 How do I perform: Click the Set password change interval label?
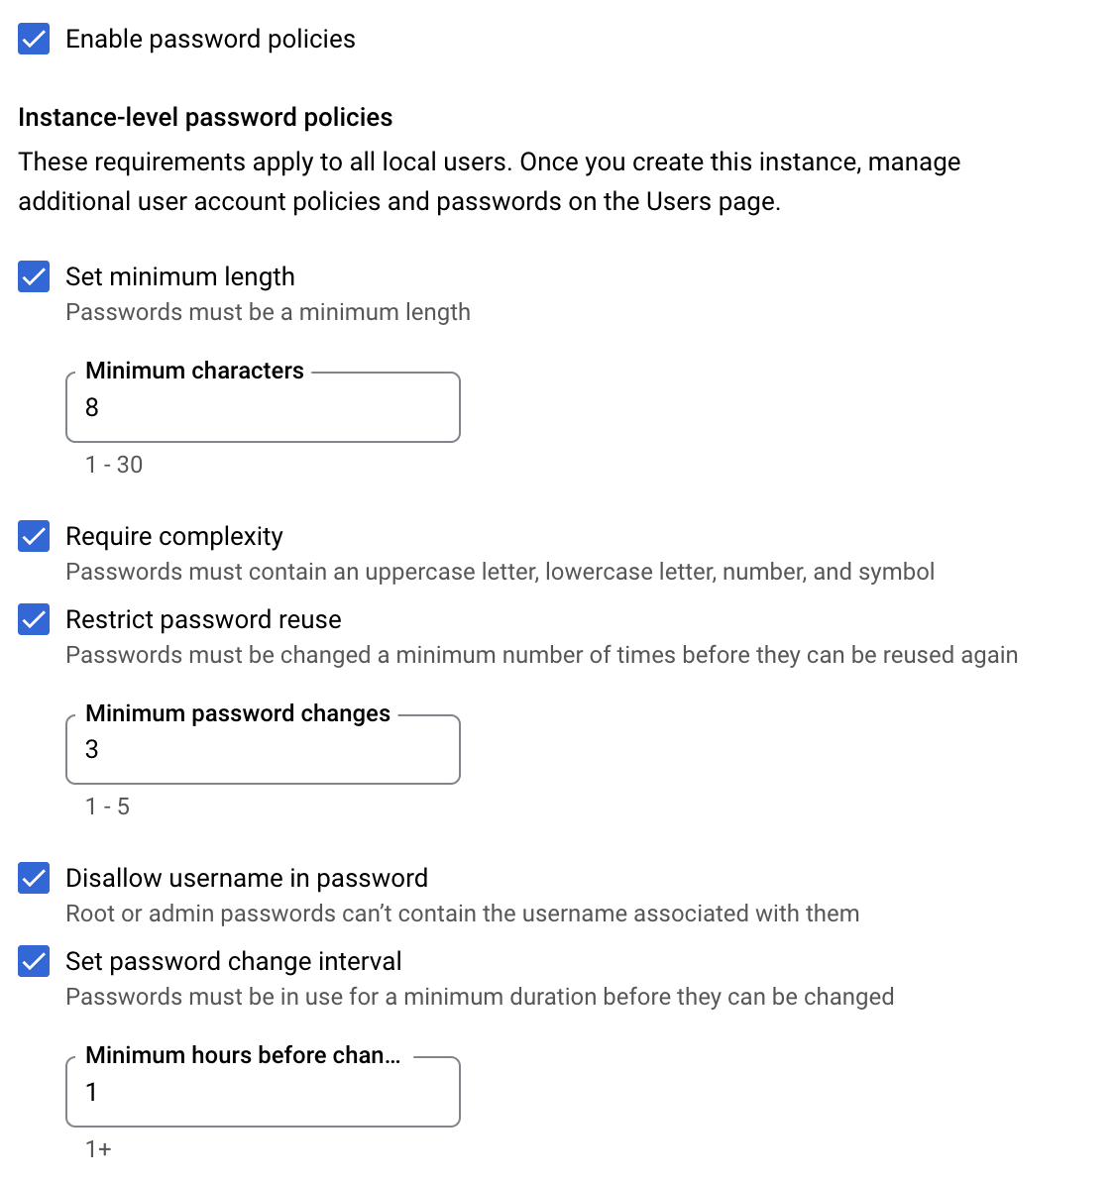pyautogui.click(x=234, y=961)
